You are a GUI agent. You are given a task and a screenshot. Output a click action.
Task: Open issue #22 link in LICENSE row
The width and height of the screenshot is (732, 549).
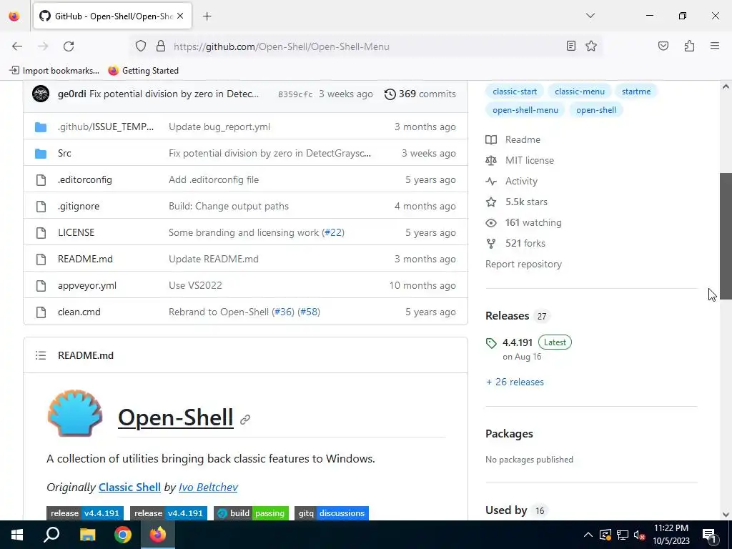coord(333,232)
